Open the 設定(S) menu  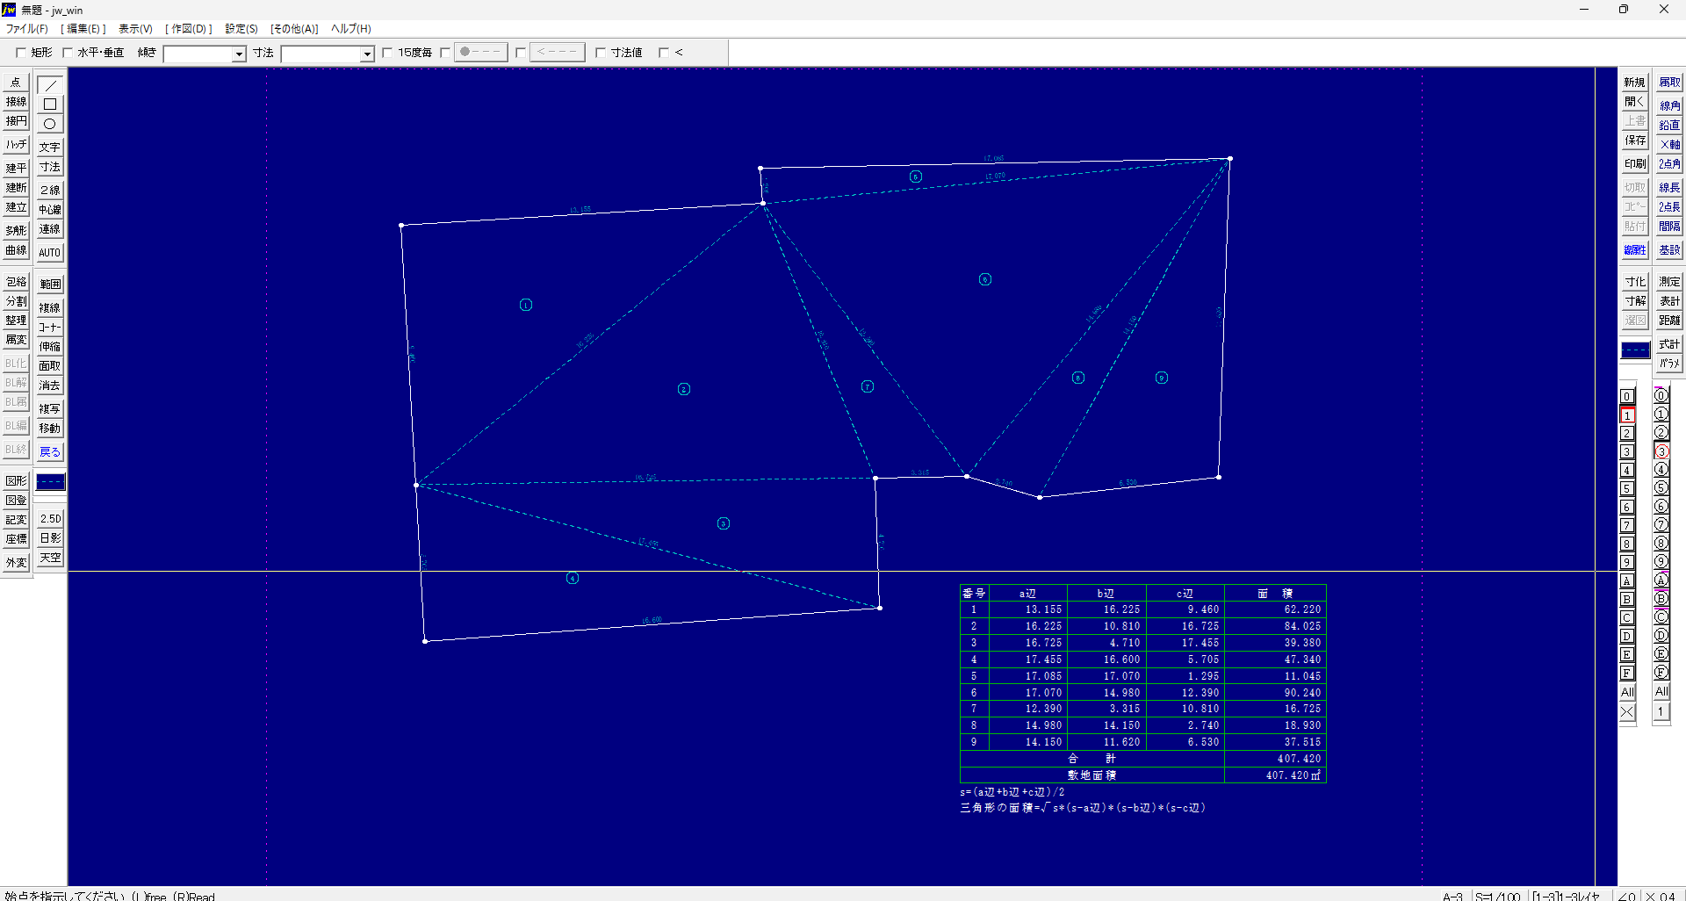tap(241, 29)
